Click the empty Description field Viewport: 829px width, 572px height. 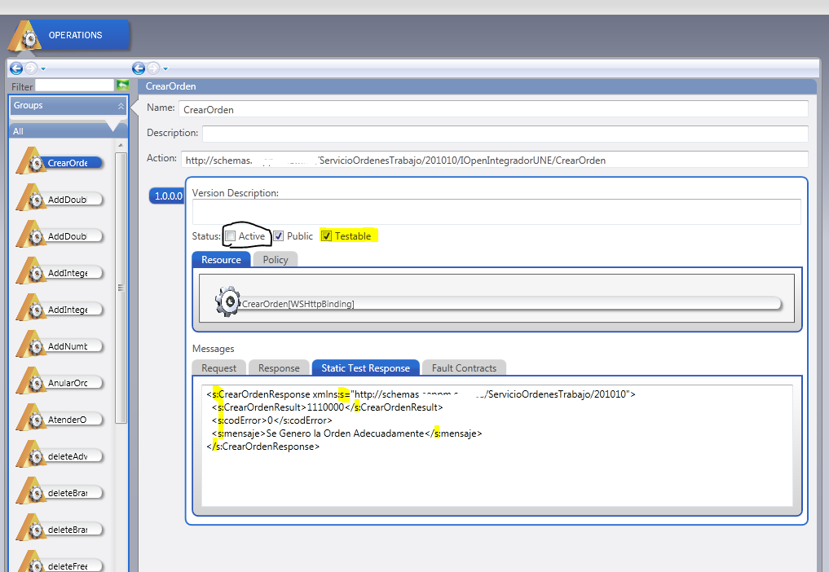(x=505, y=133)
